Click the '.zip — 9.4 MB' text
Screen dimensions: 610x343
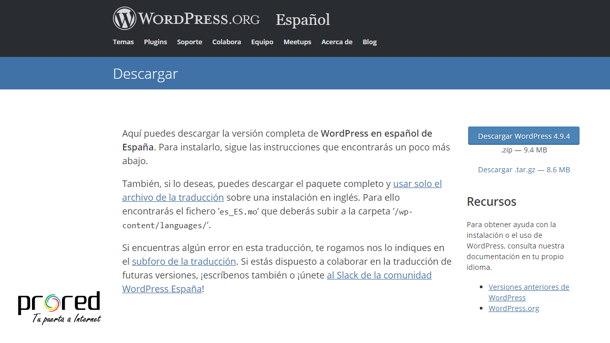pyautogui.click(x=524, y=150)
